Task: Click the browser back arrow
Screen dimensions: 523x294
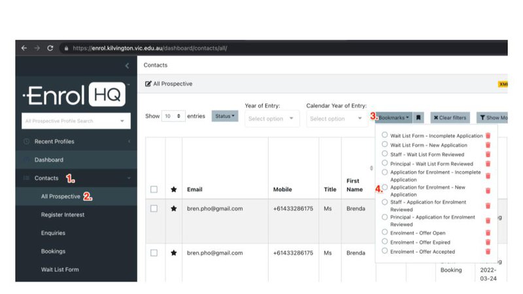Action: click(x=24, y=48)
